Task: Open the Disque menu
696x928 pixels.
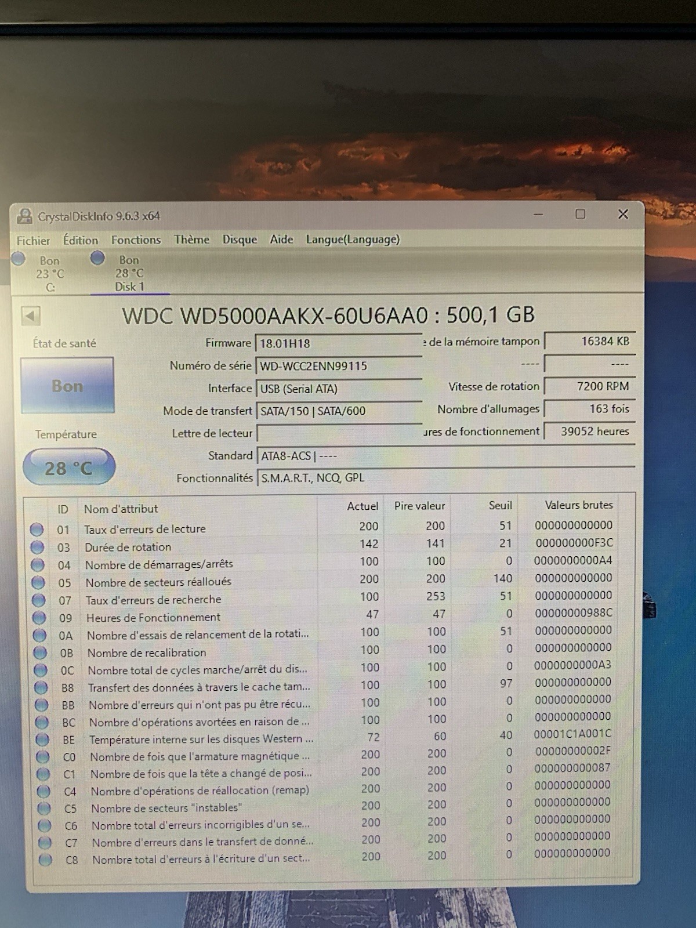Action: tap(240, 240)
